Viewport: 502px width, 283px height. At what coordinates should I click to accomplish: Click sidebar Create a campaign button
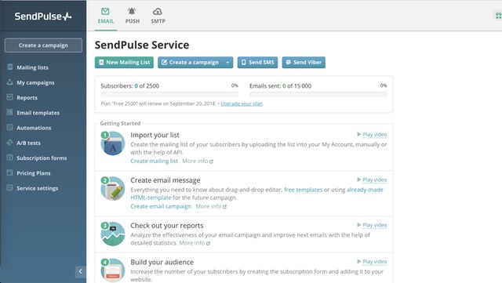tap(43, 45)
